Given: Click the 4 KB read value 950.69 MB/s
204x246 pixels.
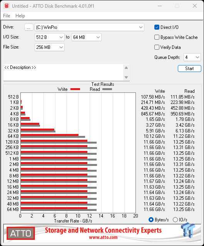Looking at the screenshot, I should point(182,114).
